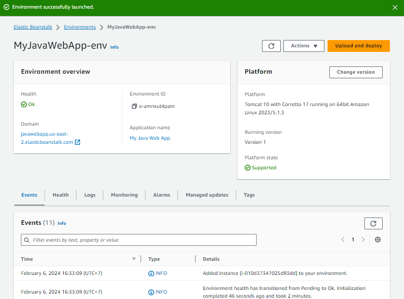This screenshot has width=404, height=299.
Task: Open the Logs tab
Action: point(90,195)
